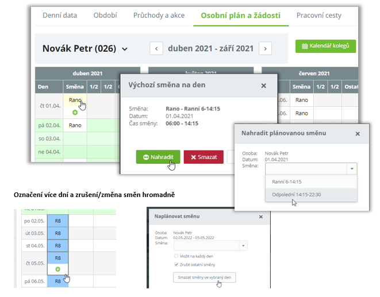Select the R8 shift cell for čt 05.05.
Viewport: 380px width, 297px height.
[57, 258]
